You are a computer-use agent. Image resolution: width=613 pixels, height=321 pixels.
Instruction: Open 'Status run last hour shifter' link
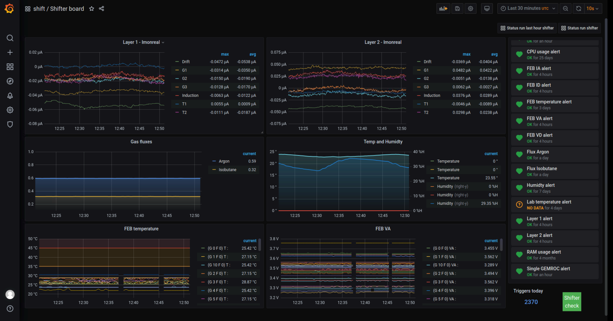[x=527, y=28]
